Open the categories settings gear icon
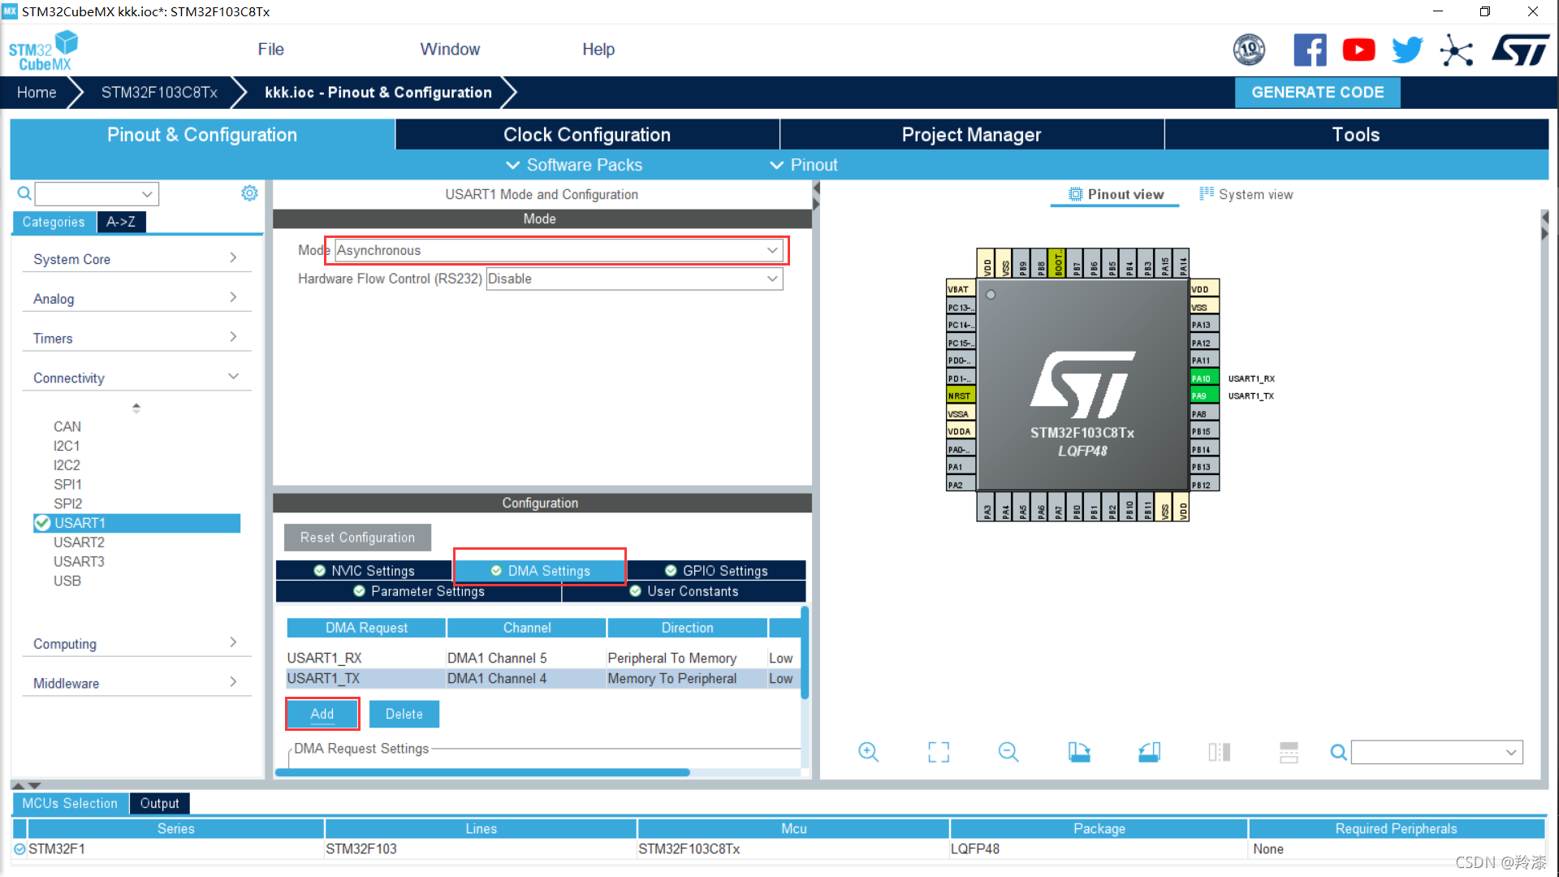The height and width of the screenshot is (877, 1559). coord(249,193)
